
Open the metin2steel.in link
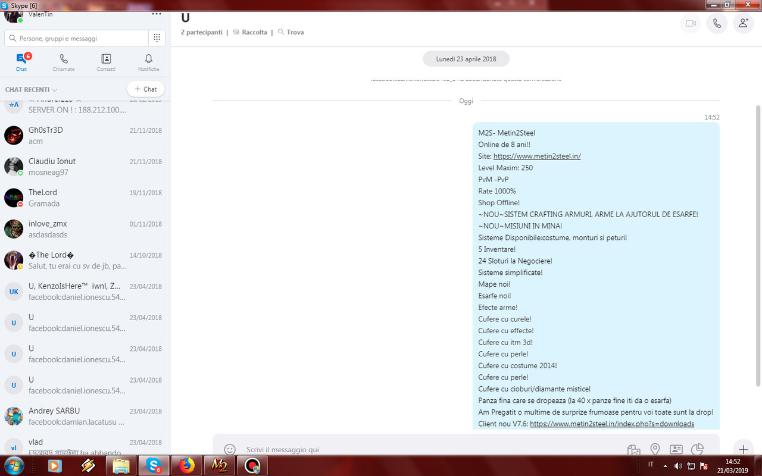click(537, 156)
